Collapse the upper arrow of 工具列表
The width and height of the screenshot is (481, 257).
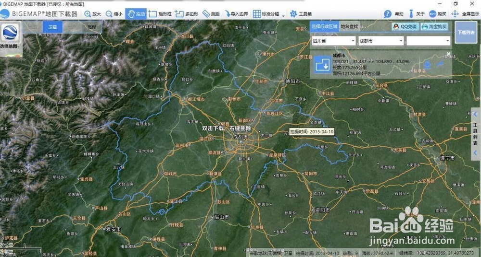(x=475, y=114)
